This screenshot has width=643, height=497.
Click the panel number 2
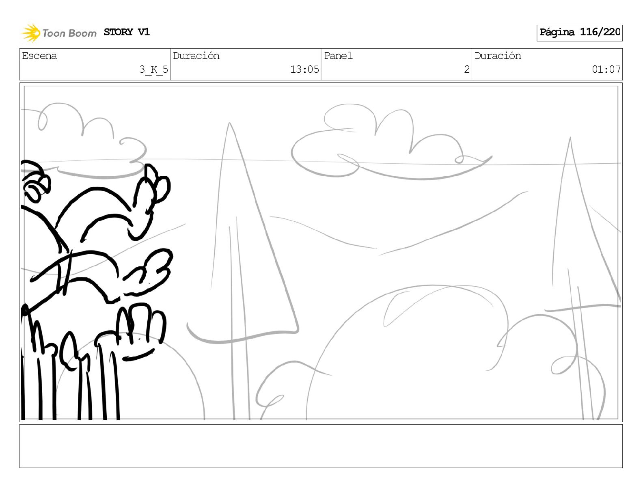[x=467, y=69]
